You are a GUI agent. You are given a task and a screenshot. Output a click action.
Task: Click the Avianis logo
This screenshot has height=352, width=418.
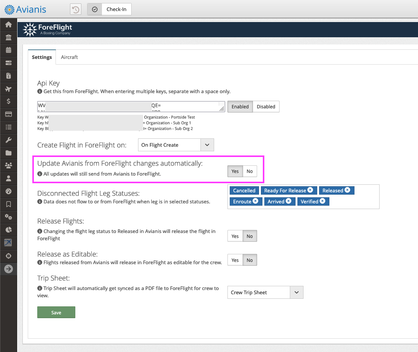[x=25, y=10]
